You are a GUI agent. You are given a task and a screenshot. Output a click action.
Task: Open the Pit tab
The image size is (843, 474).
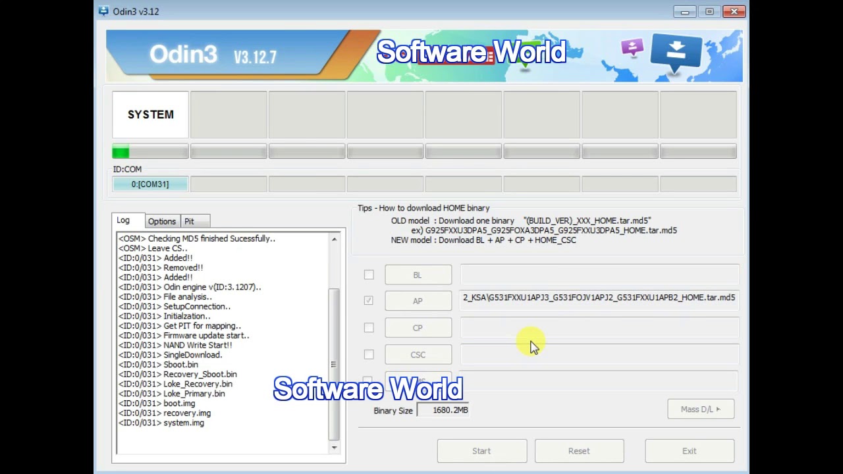coord(194,221)
